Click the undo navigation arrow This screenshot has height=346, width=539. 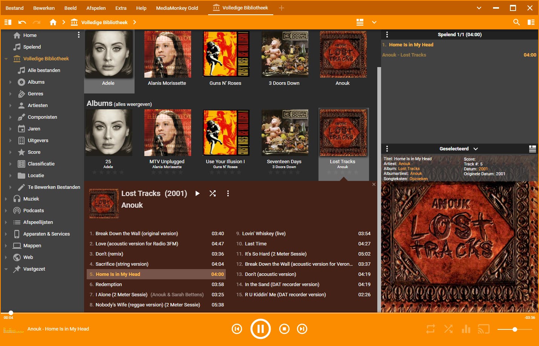22,22
